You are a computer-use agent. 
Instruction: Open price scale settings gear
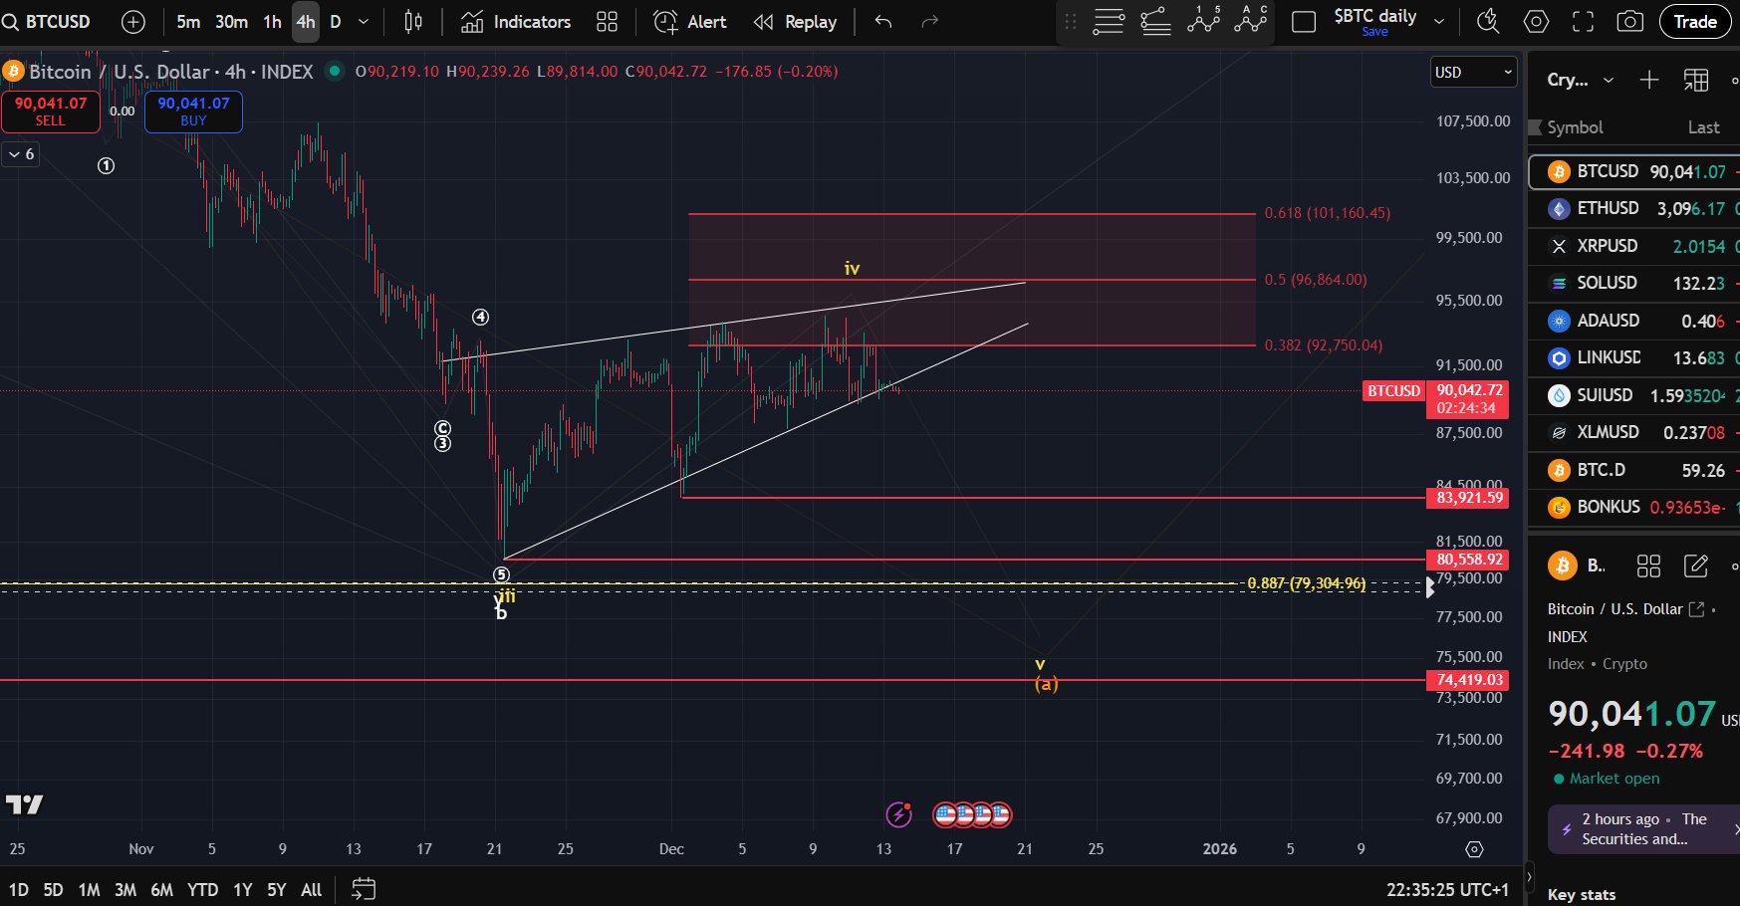(x=1474, y=849)
